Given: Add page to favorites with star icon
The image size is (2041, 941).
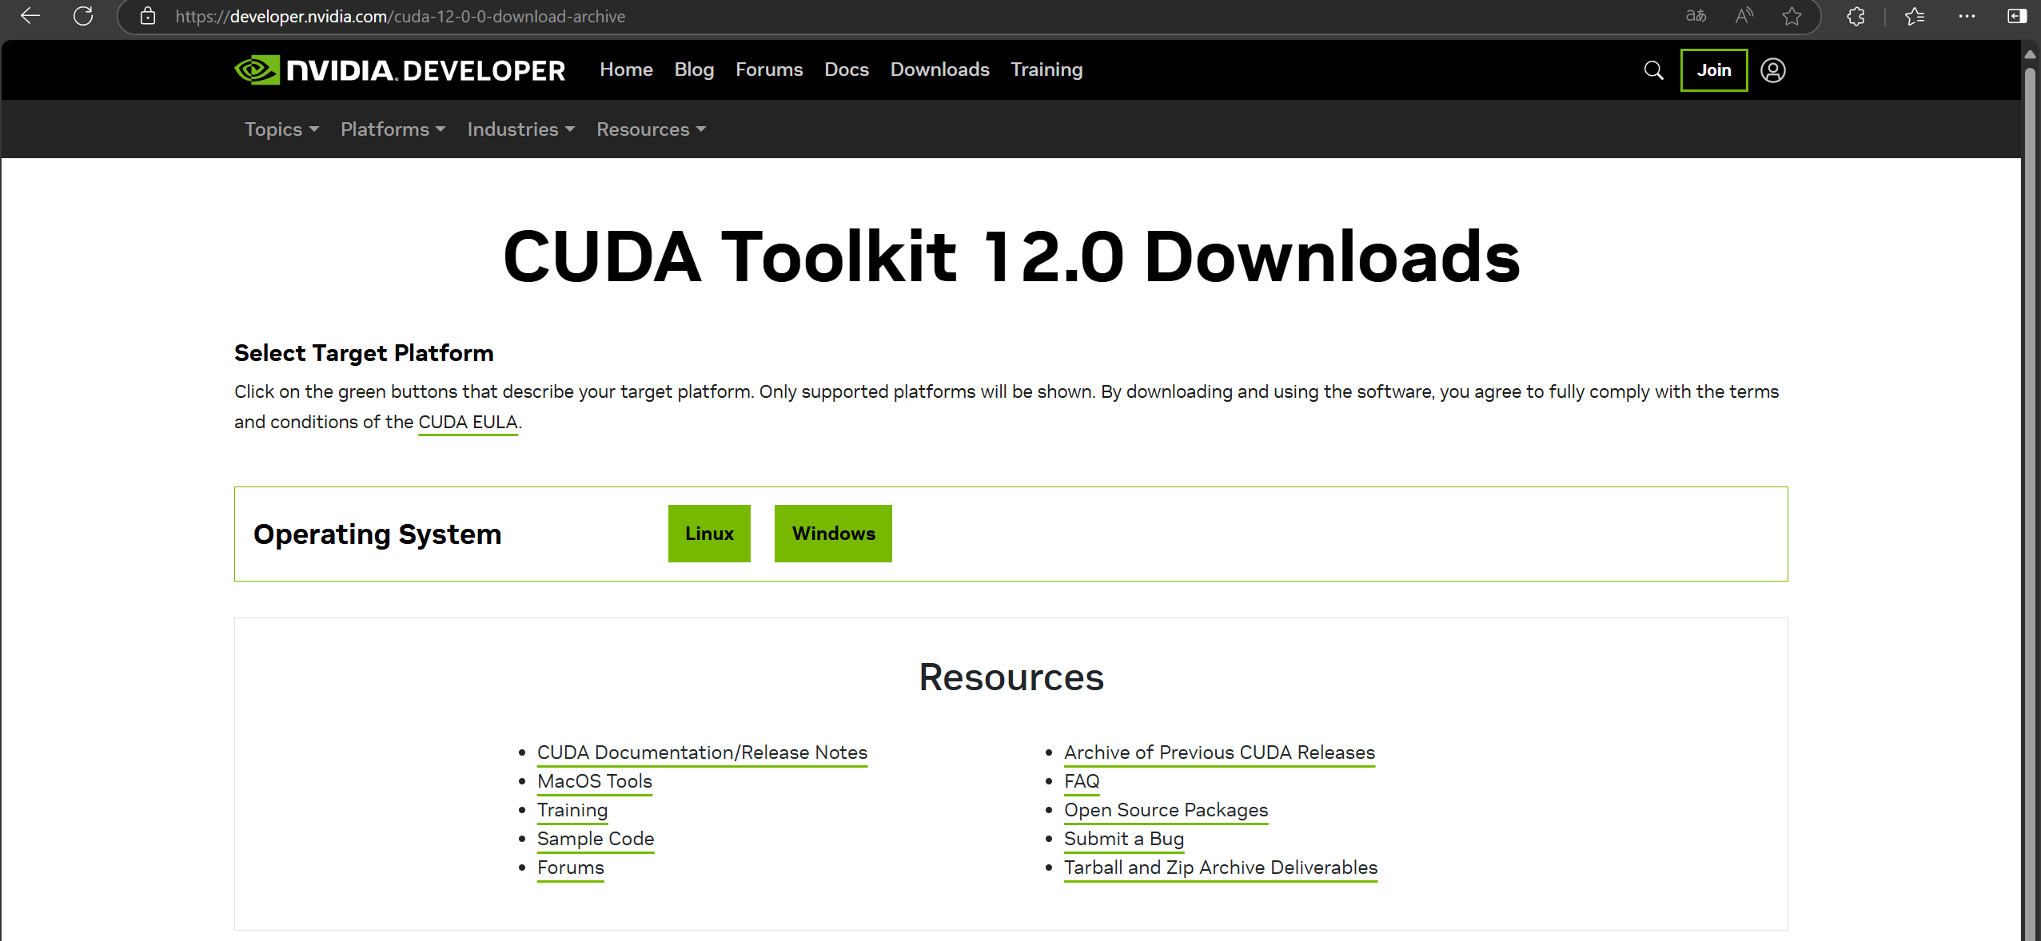Looking at the screenshot, I should pos(1792,16).
